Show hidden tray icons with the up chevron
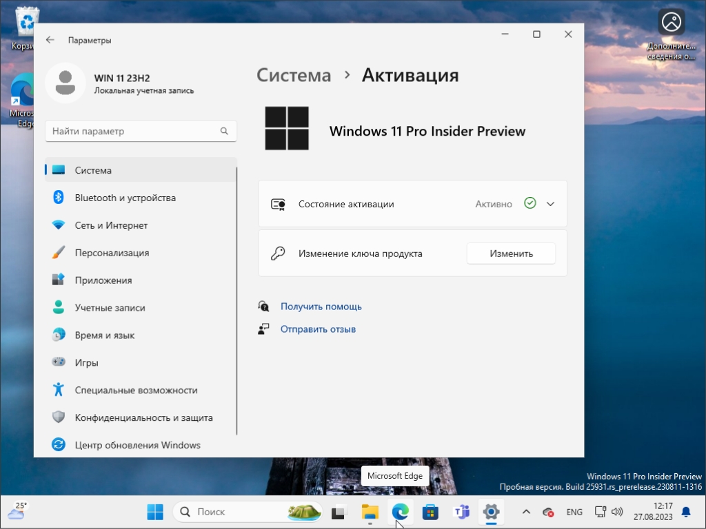 tap(526, 512)
